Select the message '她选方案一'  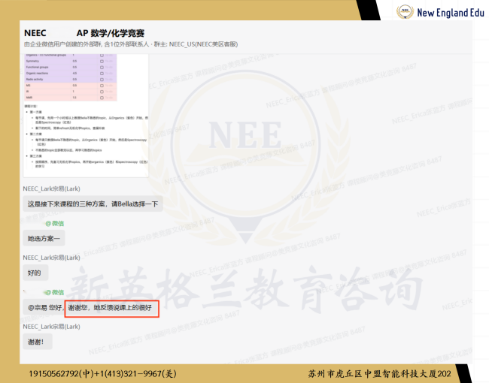[x=44, y=239]
